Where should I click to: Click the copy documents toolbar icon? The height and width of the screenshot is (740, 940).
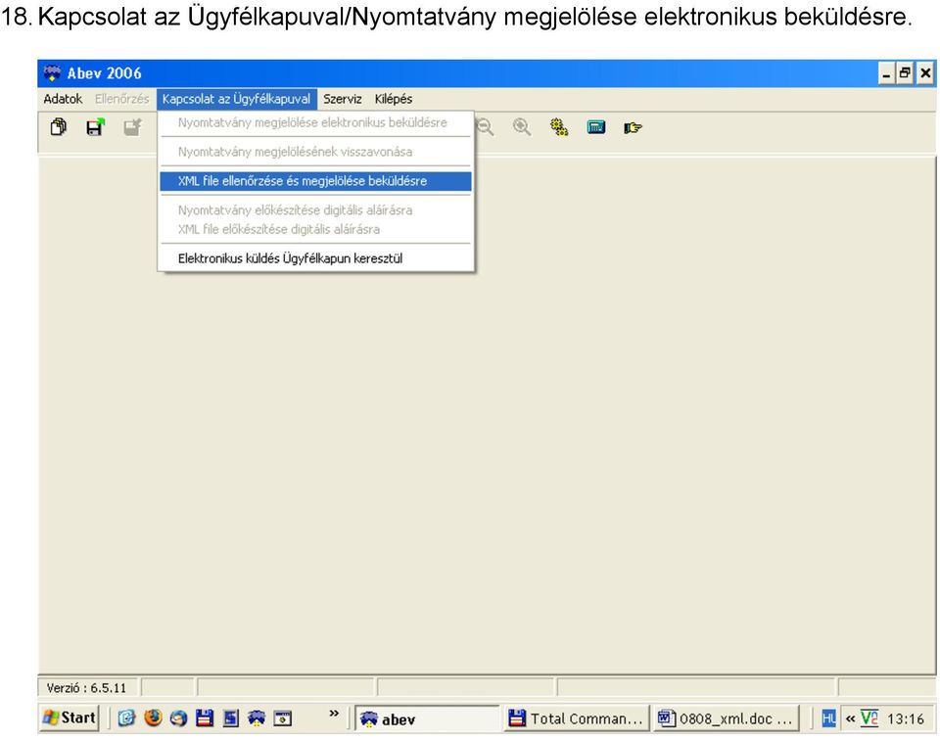click(58, 127)
